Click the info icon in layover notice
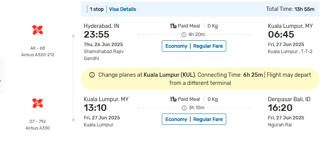Image resolution: width=324 pixels, height=145 pixels. coord(92,75)
